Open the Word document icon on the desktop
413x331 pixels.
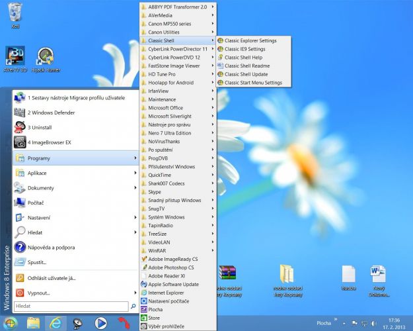click(378, 281)
